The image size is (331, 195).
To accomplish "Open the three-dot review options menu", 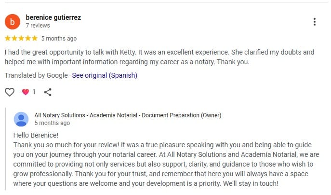I will tap(315, 22).
